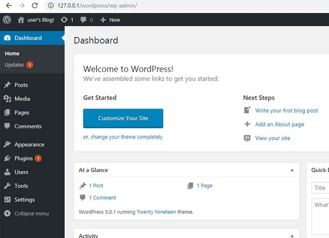Click Collapse menu text
329x238 pixels.
32,213
